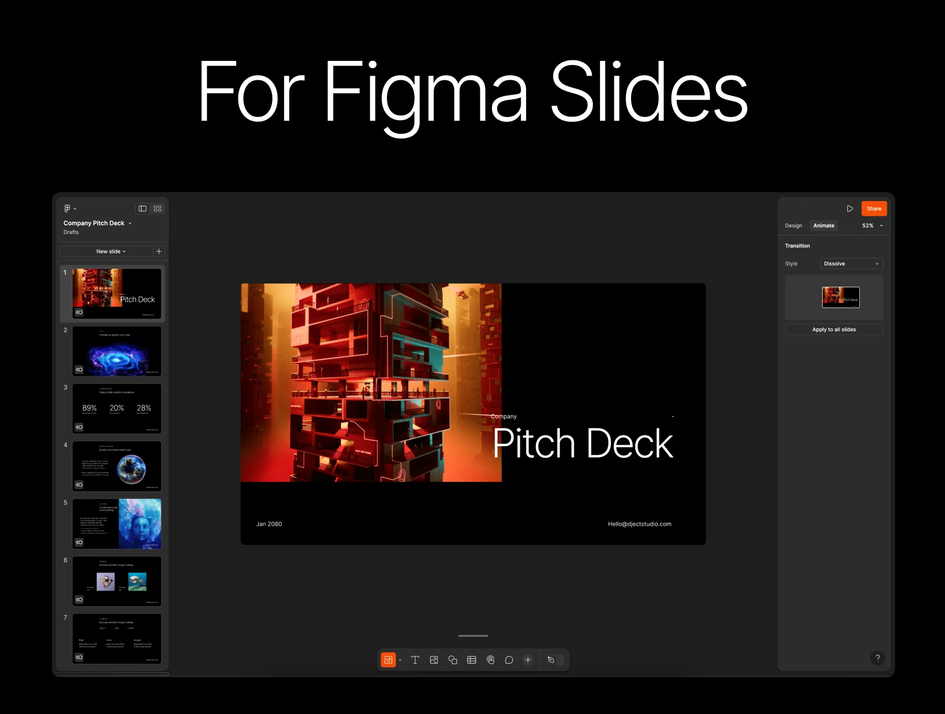This screenshot has height=714, width=945.
Task: Switch to the Design tab
Action: coord(793,226)
